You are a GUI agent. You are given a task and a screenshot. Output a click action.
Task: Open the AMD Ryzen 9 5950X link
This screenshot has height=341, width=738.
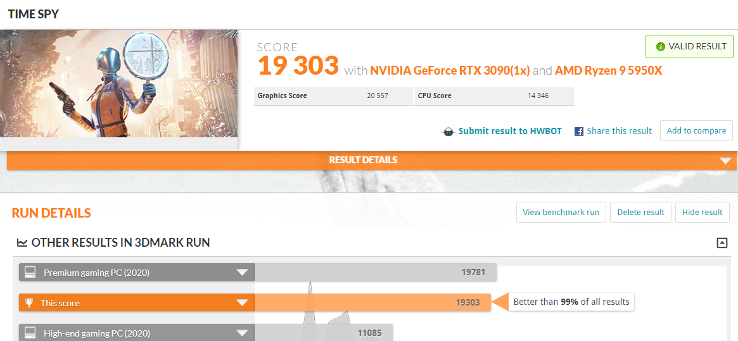coord(609,71)
